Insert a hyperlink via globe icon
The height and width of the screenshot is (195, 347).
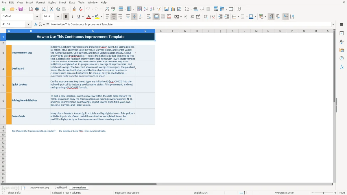[196, 9]
